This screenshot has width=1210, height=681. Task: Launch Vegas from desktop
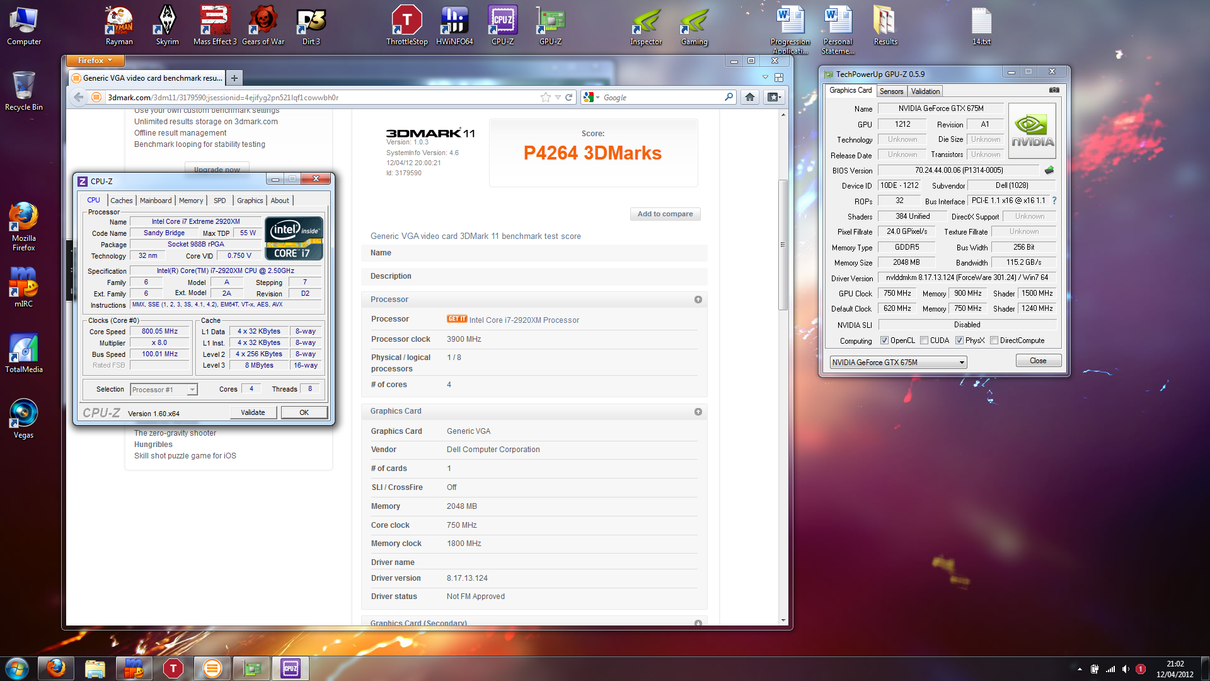pos(23,419)
